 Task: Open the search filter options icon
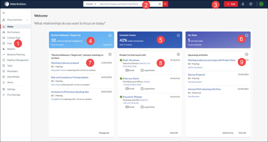[160, 4]
